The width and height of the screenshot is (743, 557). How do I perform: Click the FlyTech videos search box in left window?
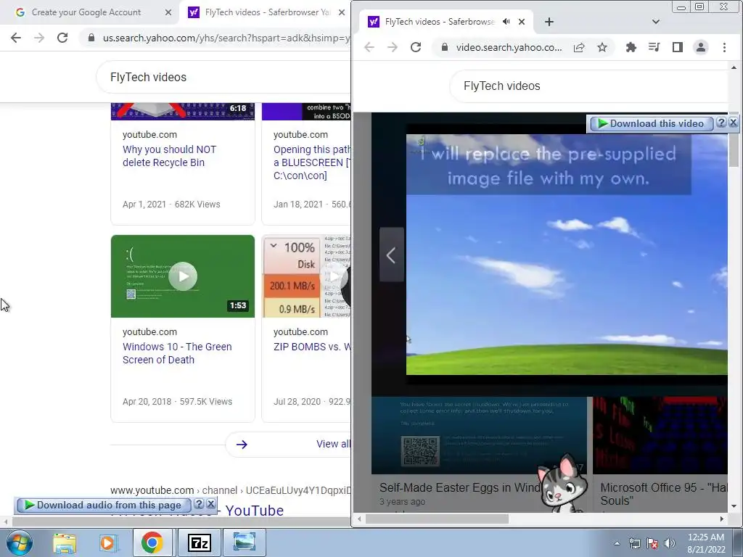click(223, 77)
